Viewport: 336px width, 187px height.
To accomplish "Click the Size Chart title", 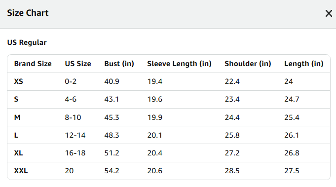I will 28,13.
